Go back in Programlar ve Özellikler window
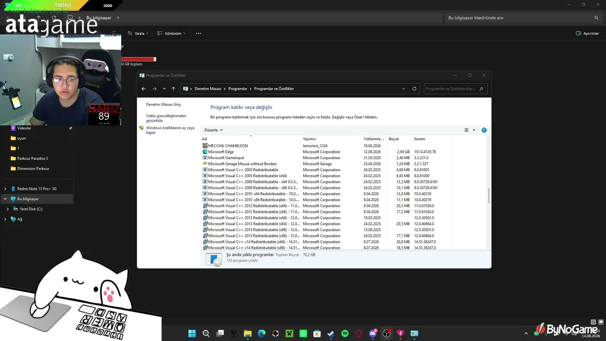This screenshot has height=341, width=606. point(143,89)
